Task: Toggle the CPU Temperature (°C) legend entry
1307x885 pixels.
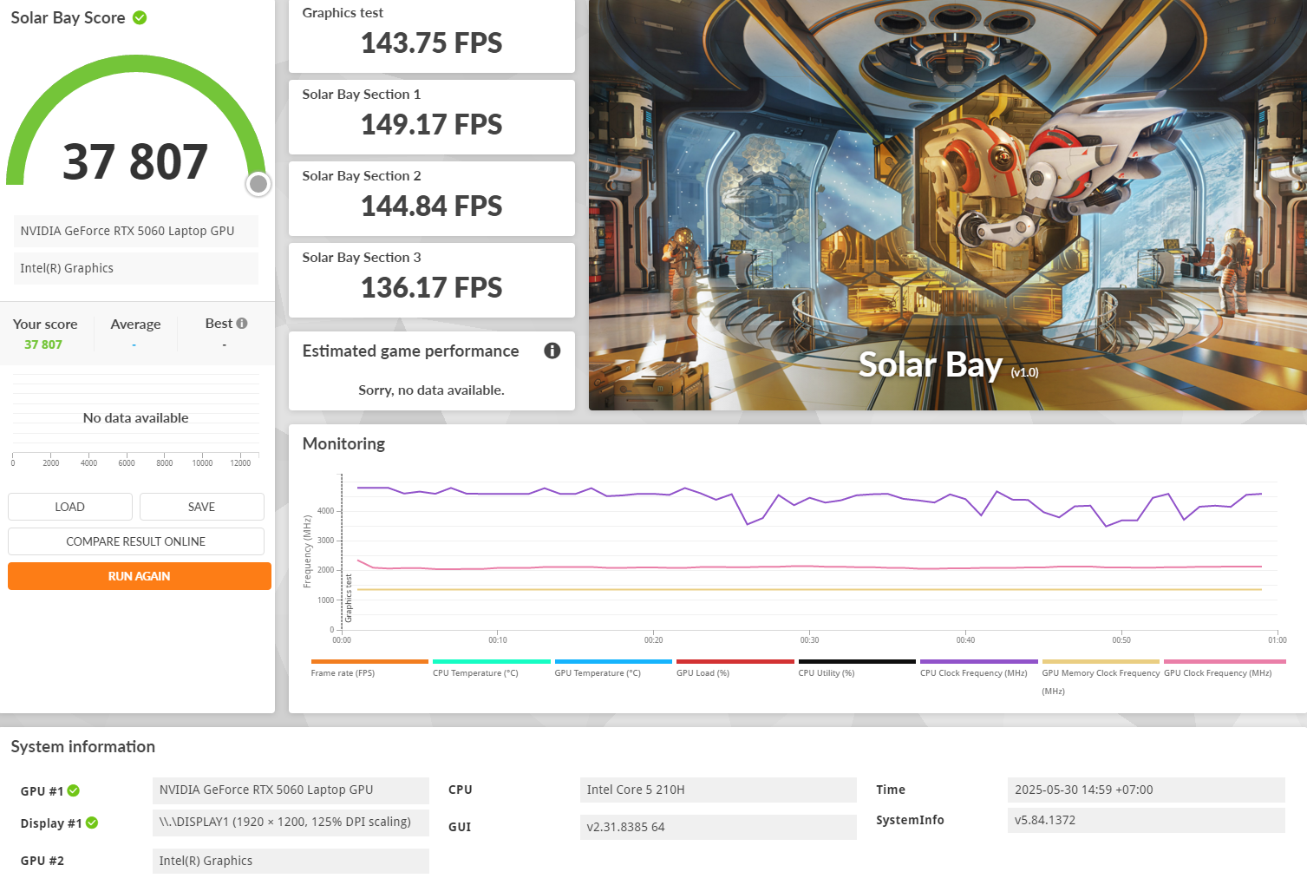Action: click(492, 667)
